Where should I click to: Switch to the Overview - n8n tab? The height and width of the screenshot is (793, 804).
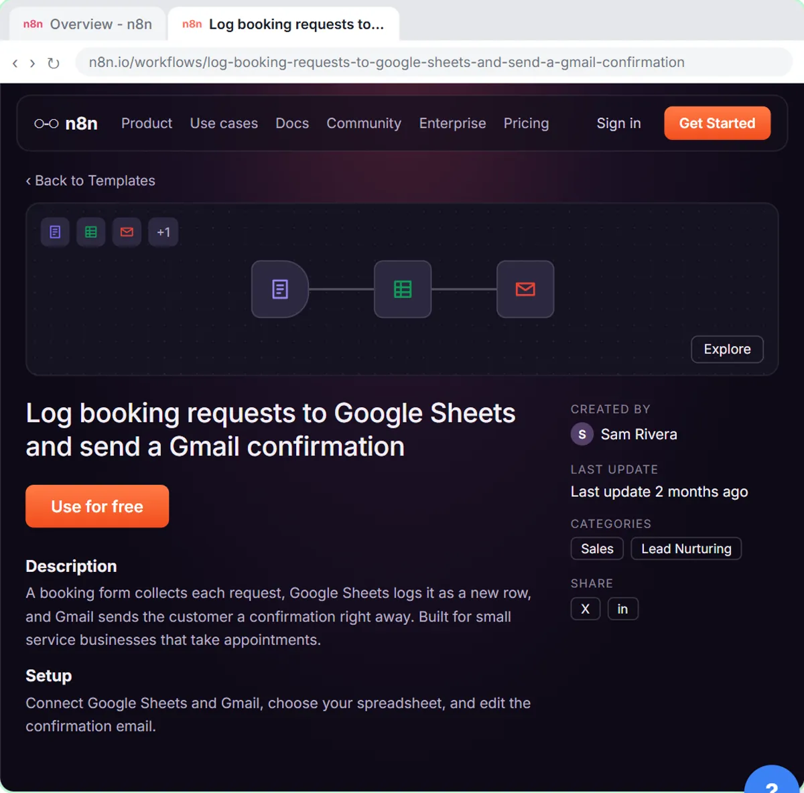[87, 24]
